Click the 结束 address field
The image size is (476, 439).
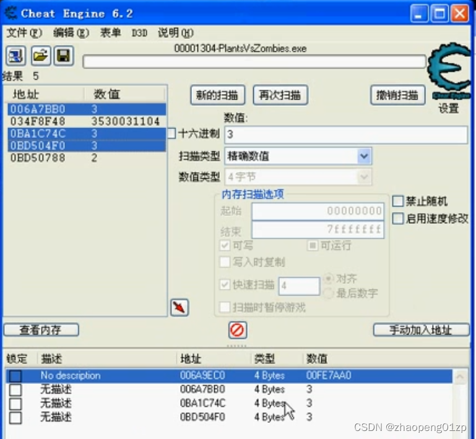318,229
